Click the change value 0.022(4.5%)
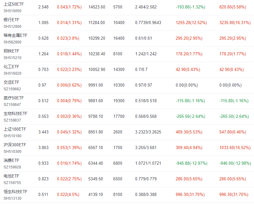The image size is (254, 205). pos(68,194)
